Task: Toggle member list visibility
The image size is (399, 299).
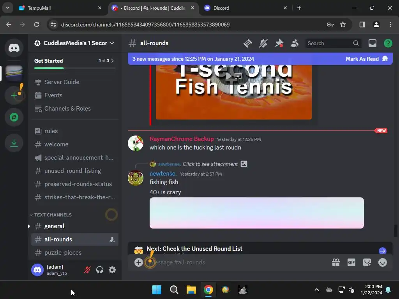Action: [x=295, y=43]
